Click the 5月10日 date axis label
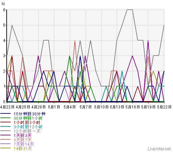The width and height of the screenshot is (173, 152). click(101, 107)
